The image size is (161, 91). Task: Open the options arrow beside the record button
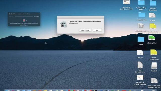26,20
